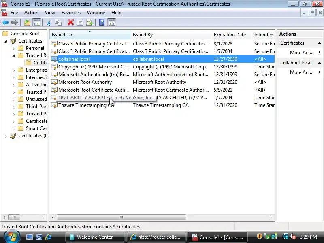Click the network tray icon
The image size is (324, 243).
click(286, 237)
